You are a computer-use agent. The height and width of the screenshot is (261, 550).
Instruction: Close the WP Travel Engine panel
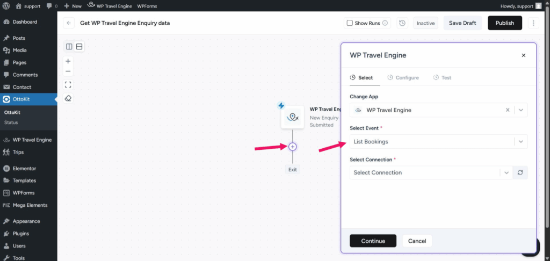[523, 55]
